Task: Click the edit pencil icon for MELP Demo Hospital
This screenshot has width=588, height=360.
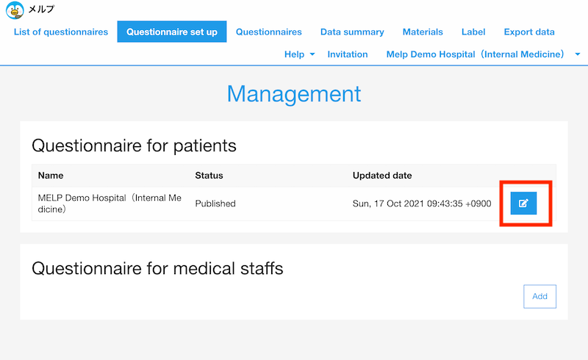Action: tap(523, 204)
